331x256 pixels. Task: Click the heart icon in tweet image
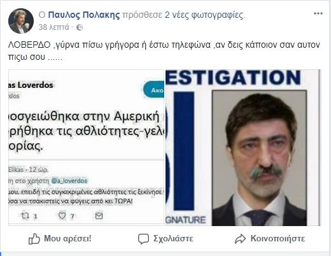tap(62, 216)
